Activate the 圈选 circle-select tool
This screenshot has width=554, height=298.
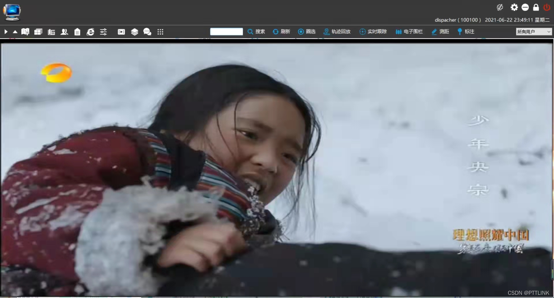click(307, 31)
